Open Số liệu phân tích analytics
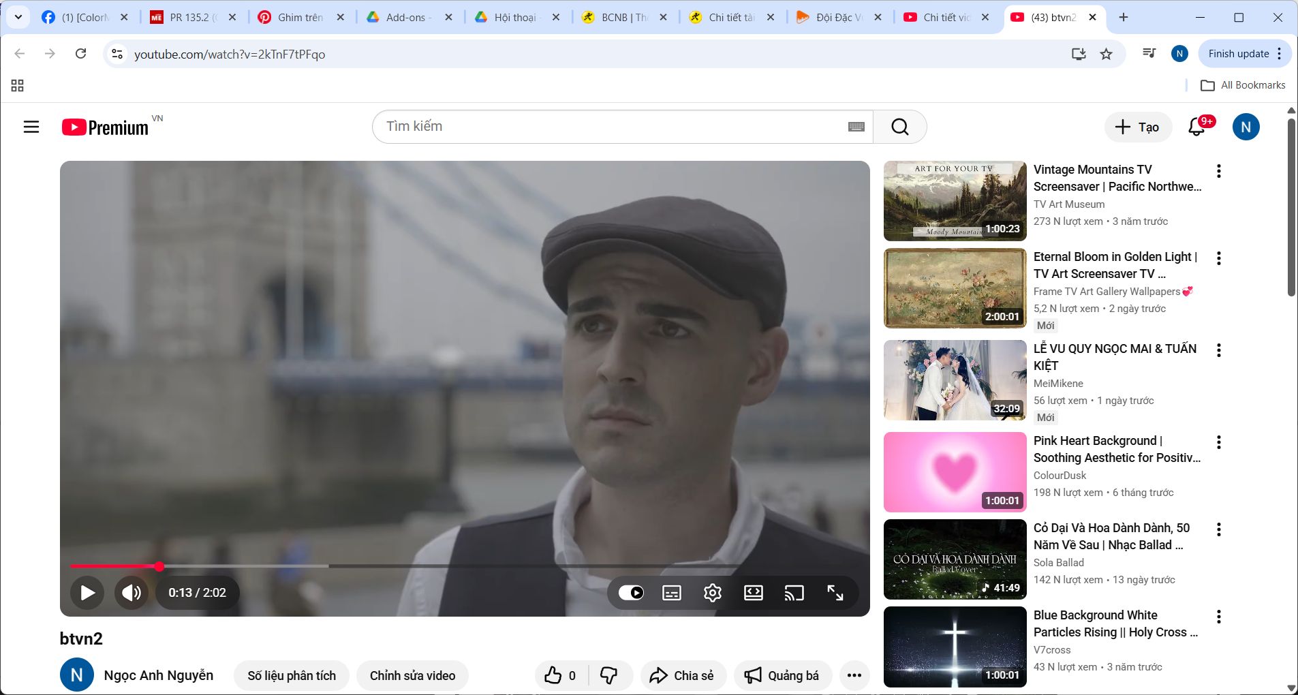This screenshot has width=1298, height=695. click(292, 675)
